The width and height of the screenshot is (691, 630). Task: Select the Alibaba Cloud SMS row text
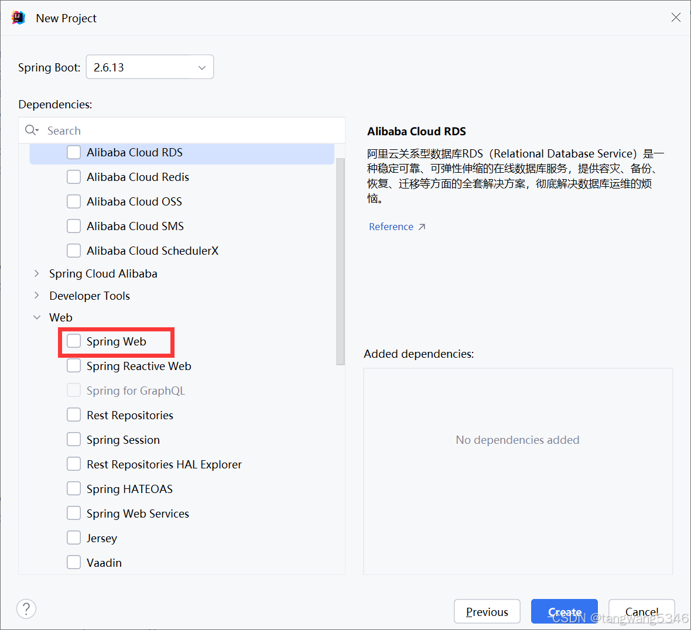135,226
